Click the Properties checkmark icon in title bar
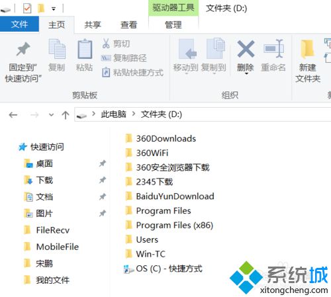This screenshot has width=331, height=297. (27, 9)
